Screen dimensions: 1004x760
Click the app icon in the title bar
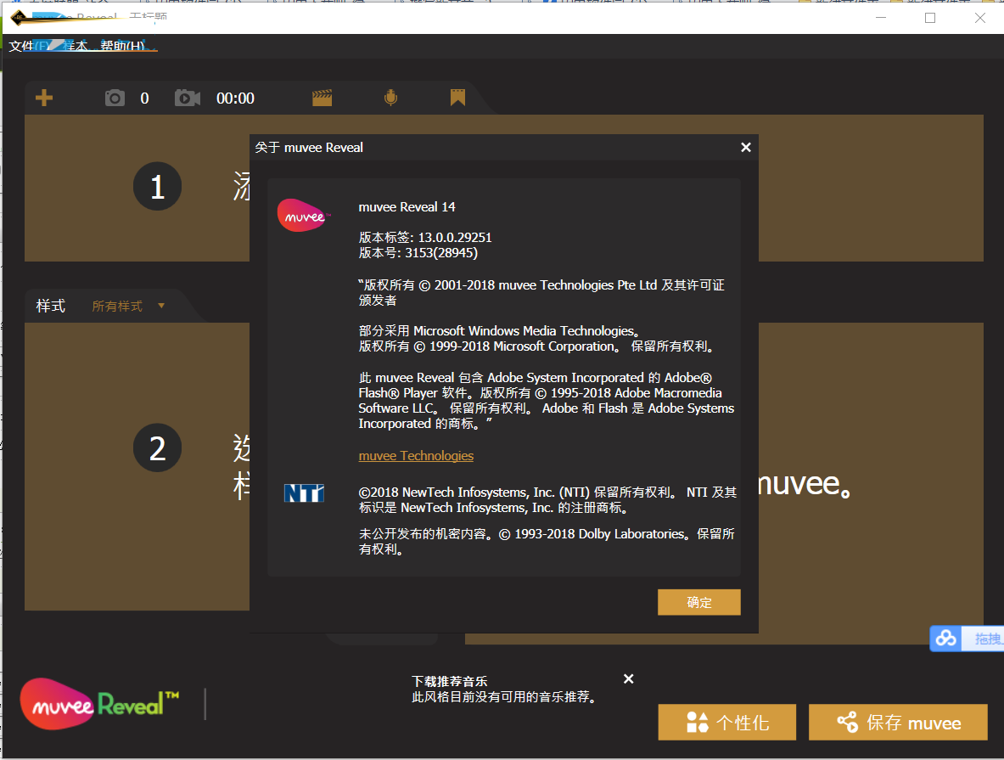(x=20, y=17)
